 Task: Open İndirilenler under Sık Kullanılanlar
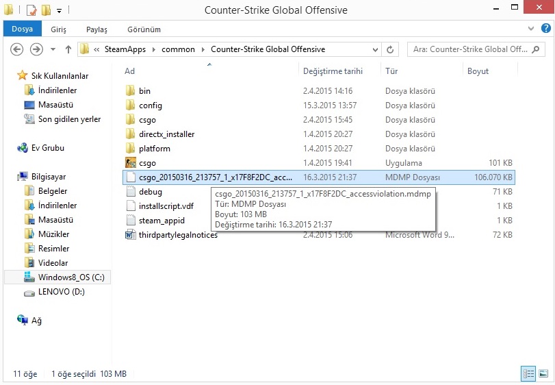57,90
